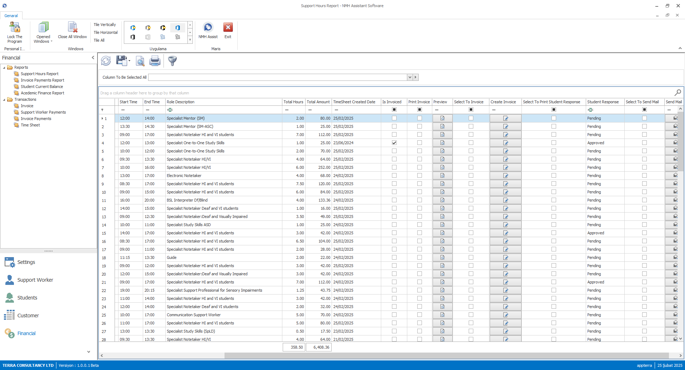Switch to the Genaral ribbon tab
Image resolution: width=685 pixels, height=370 pixels.
11,16
